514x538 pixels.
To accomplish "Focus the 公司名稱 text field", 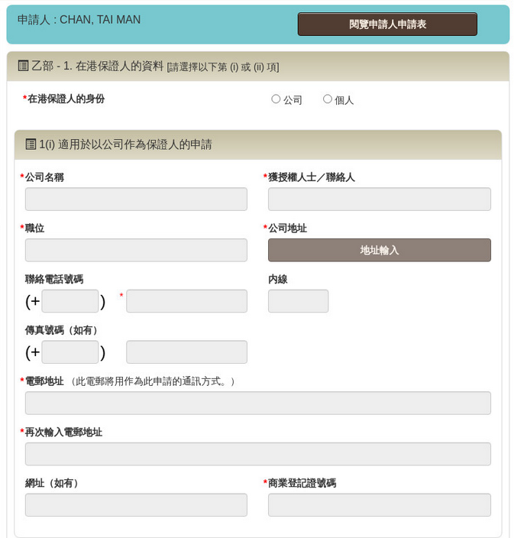I will (136, 199).
